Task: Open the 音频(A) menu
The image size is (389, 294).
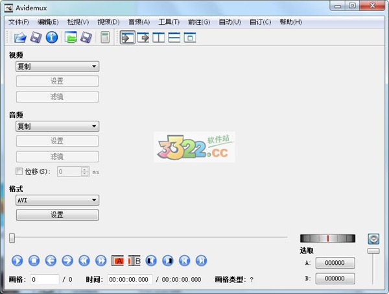Action: coord(139,22)
